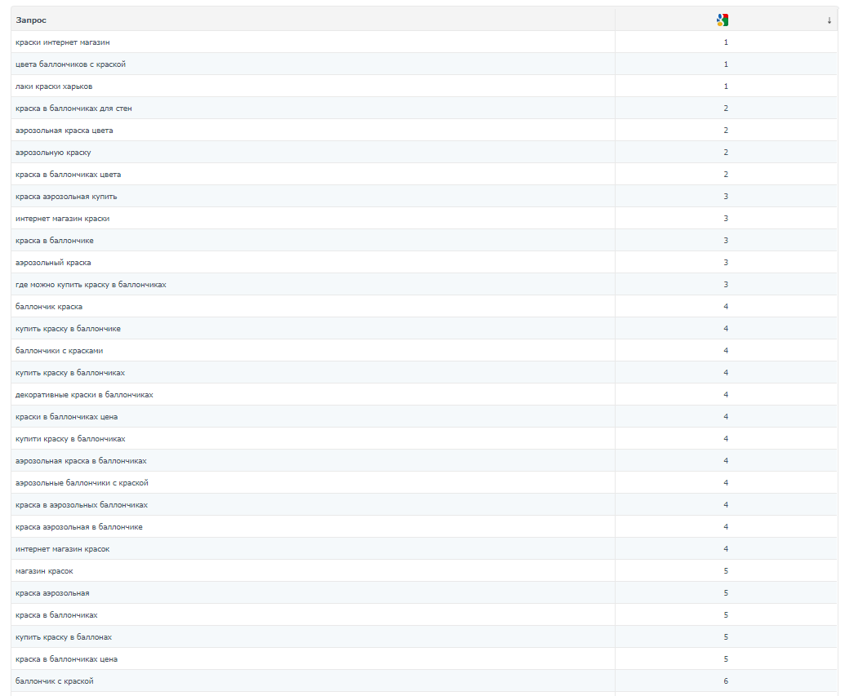Open 'декоративные краски в баллончиках' query
Viewport: 845px width, 696px height.
pos(84,395)
